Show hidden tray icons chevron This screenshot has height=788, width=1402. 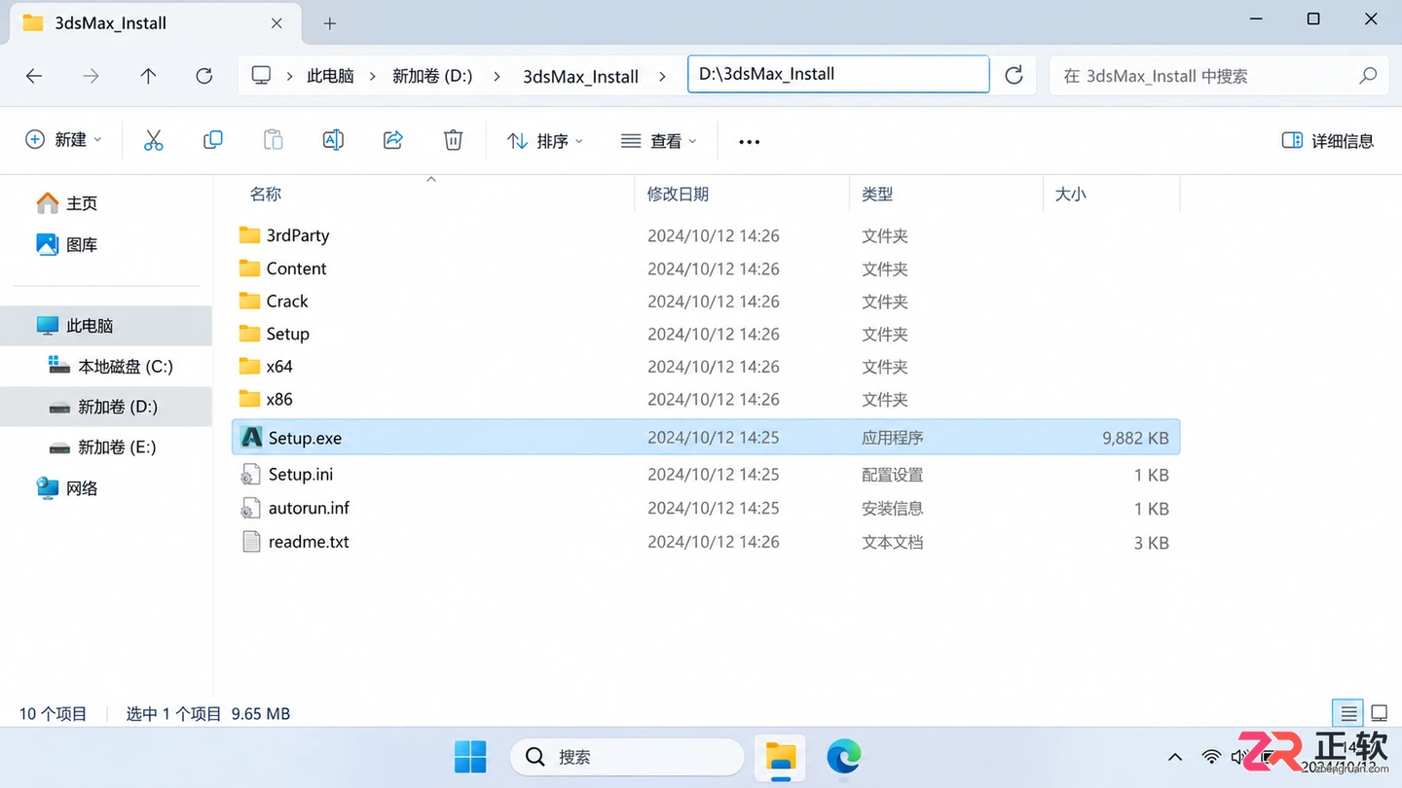1175,757
